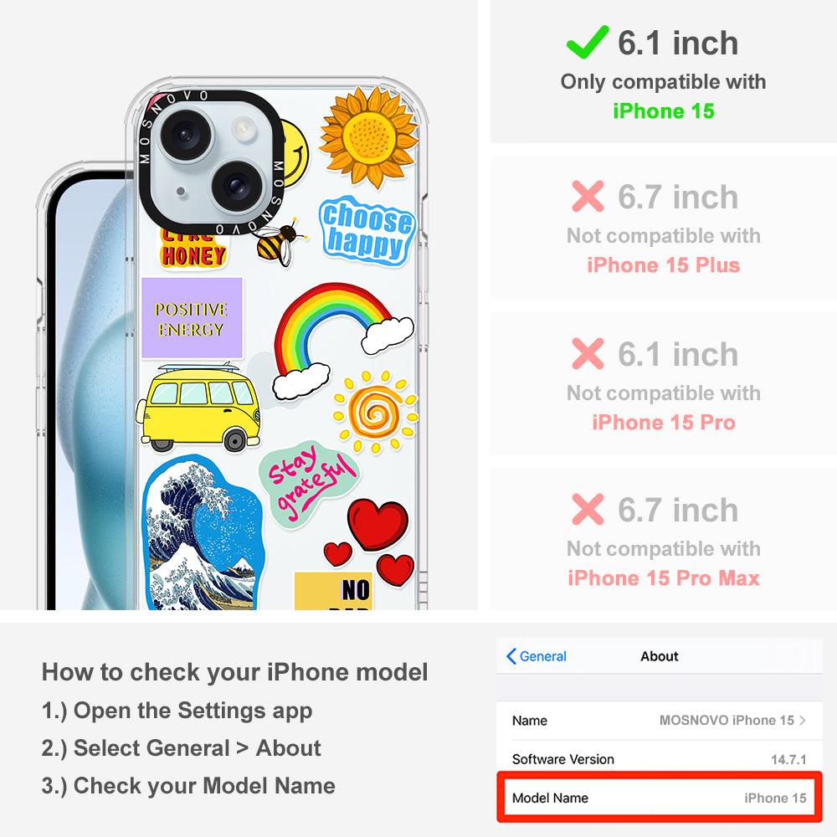
Task: Click the About title header
Action: tap(660, 656)
